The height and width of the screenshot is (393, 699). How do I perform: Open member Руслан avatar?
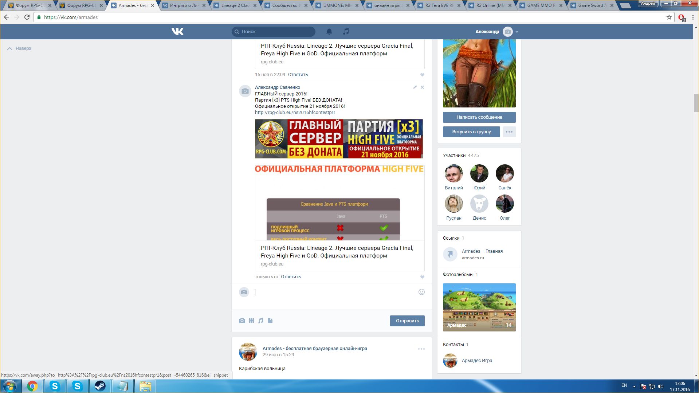454,204
